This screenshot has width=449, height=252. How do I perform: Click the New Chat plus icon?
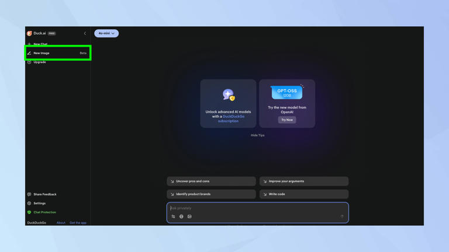click(x=29, y=44)
